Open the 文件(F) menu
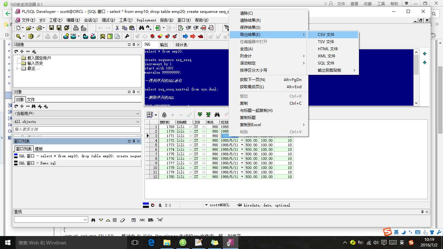443x249 pixels. pos(28,20)
